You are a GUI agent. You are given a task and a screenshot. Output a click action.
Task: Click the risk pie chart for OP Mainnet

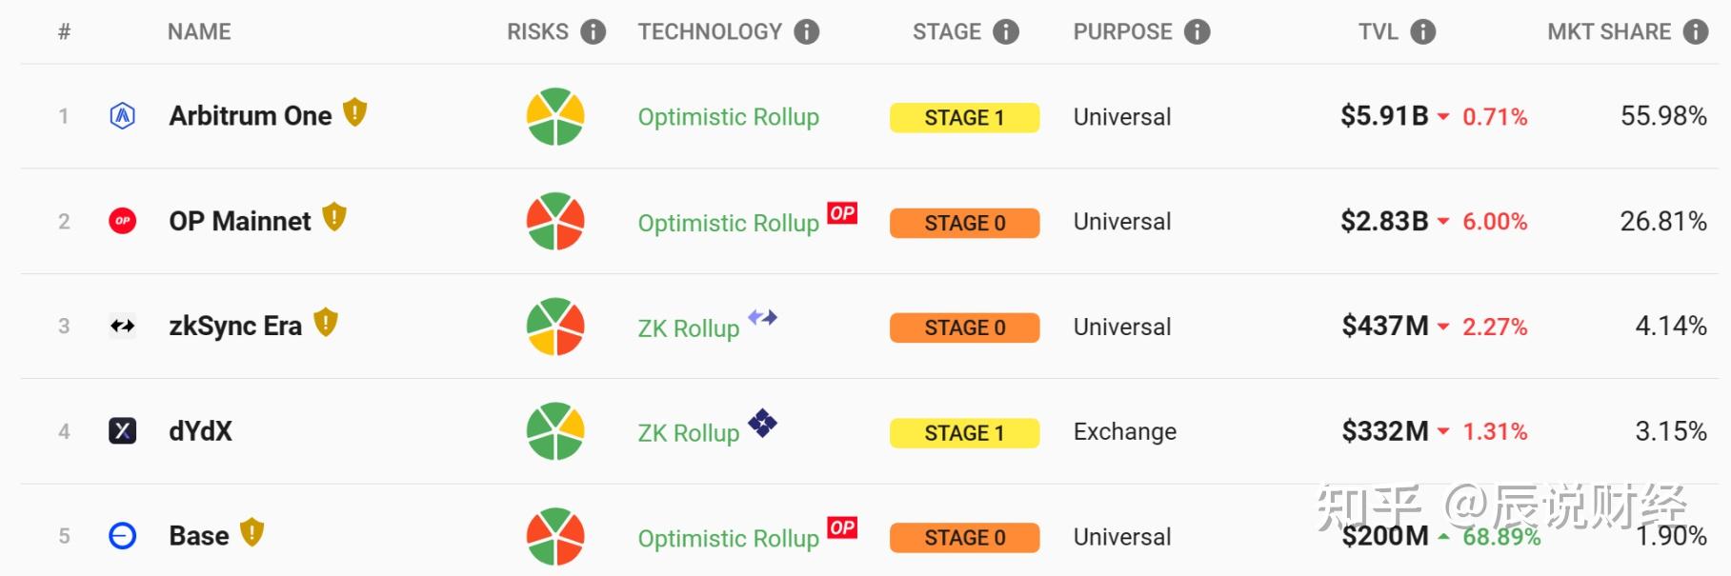coord(555,222)
